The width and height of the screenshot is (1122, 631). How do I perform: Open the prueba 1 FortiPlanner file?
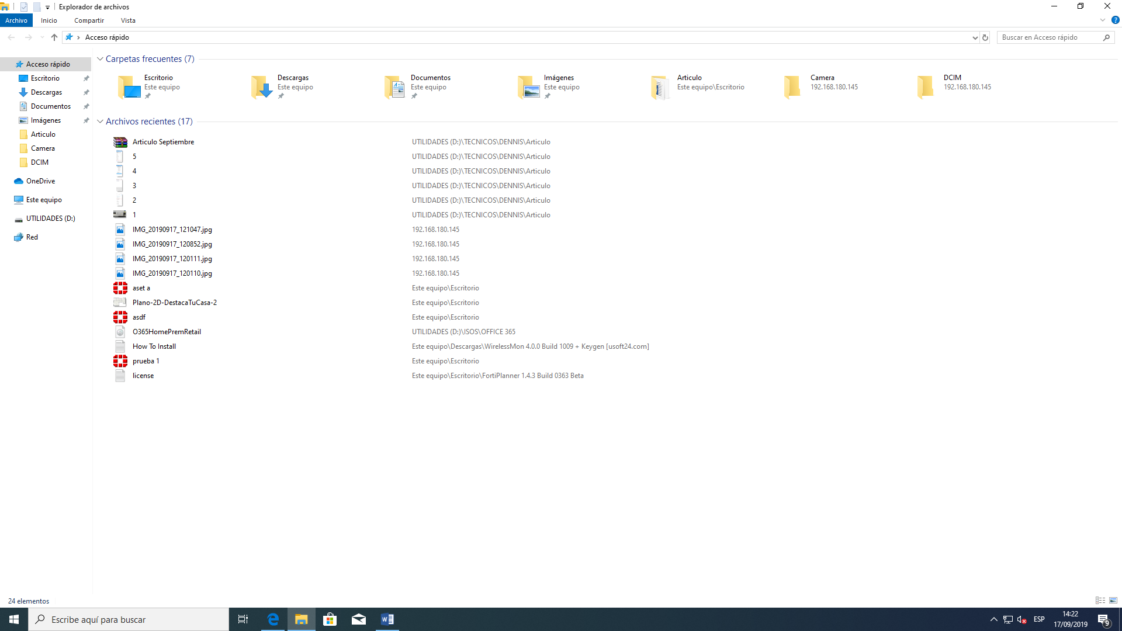[x=146, y=361]
